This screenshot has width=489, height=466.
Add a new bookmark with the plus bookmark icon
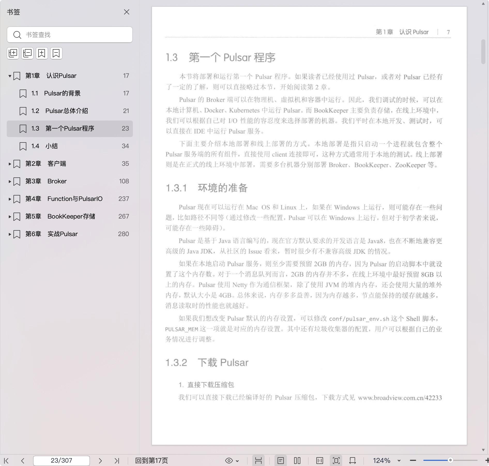pyautogui.click(x=42, y=53)
